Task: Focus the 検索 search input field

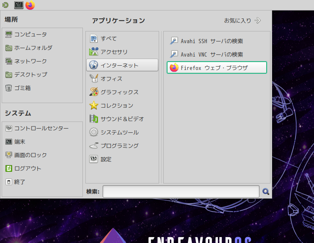Action: (181, 191)
